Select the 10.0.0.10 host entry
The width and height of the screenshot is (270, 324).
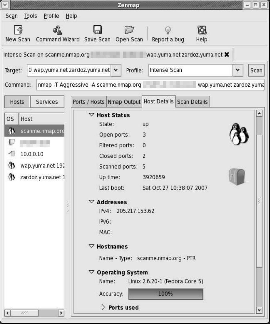click(x=32, y=154)
